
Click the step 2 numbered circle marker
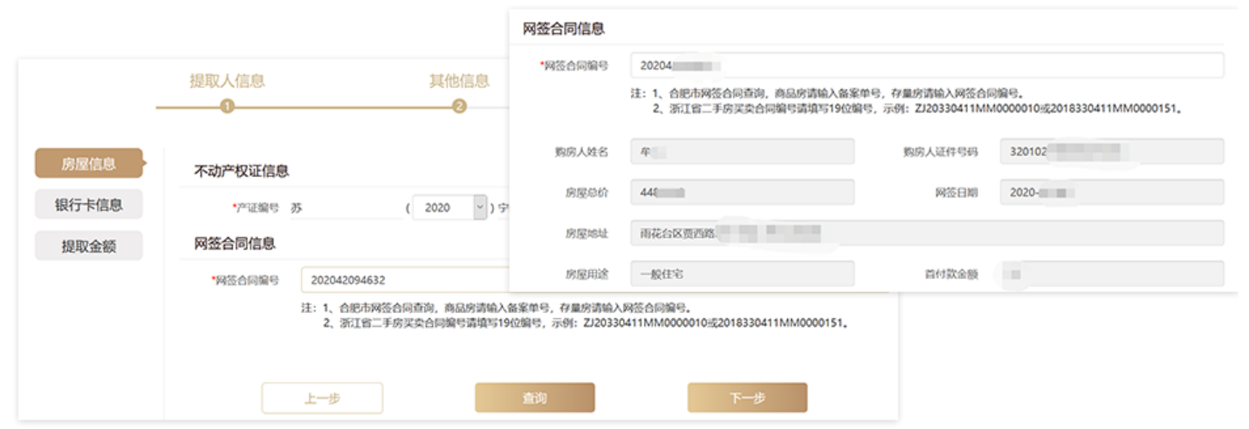click(459, 106)
